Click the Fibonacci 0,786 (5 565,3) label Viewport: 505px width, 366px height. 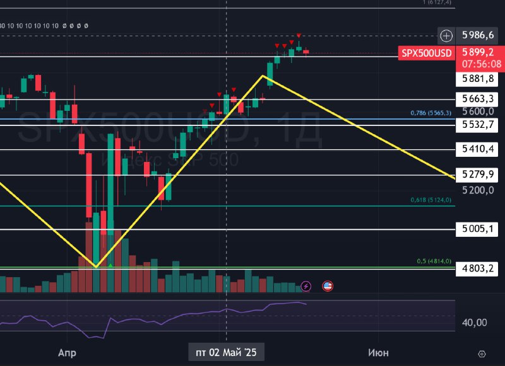431,113
